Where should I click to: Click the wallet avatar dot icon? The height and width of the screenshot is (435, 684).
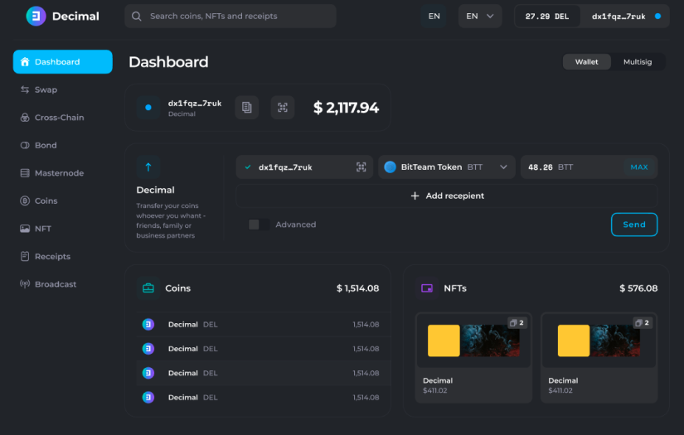coord(148,107)
